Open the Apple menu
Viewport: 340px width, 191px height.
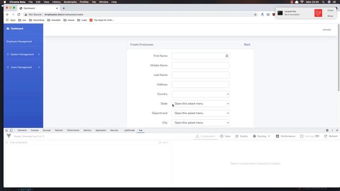5,2
